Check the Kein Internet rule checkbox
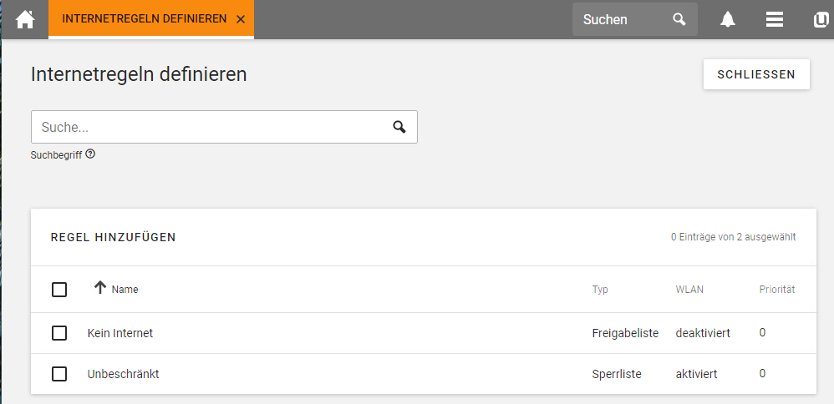834x404 pixels. coord(59,333)
